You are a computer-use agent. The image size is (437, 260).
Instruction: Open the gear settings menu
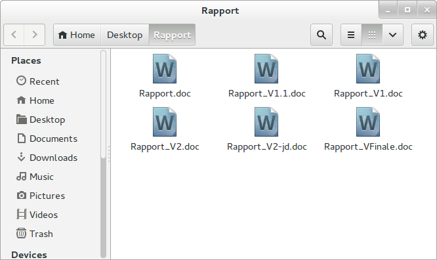423,35
